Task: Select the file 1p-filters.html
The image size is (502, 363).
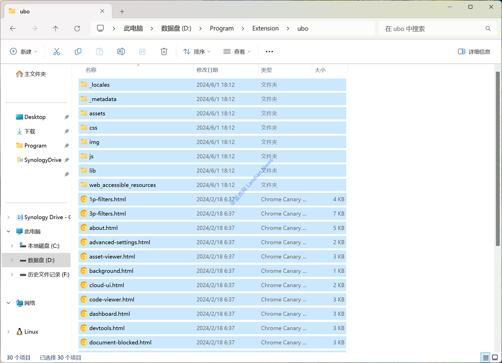Action: point(212,199)
